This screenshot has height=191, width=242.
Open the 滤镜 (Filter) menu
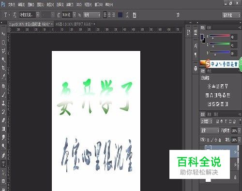click(70, 5)
